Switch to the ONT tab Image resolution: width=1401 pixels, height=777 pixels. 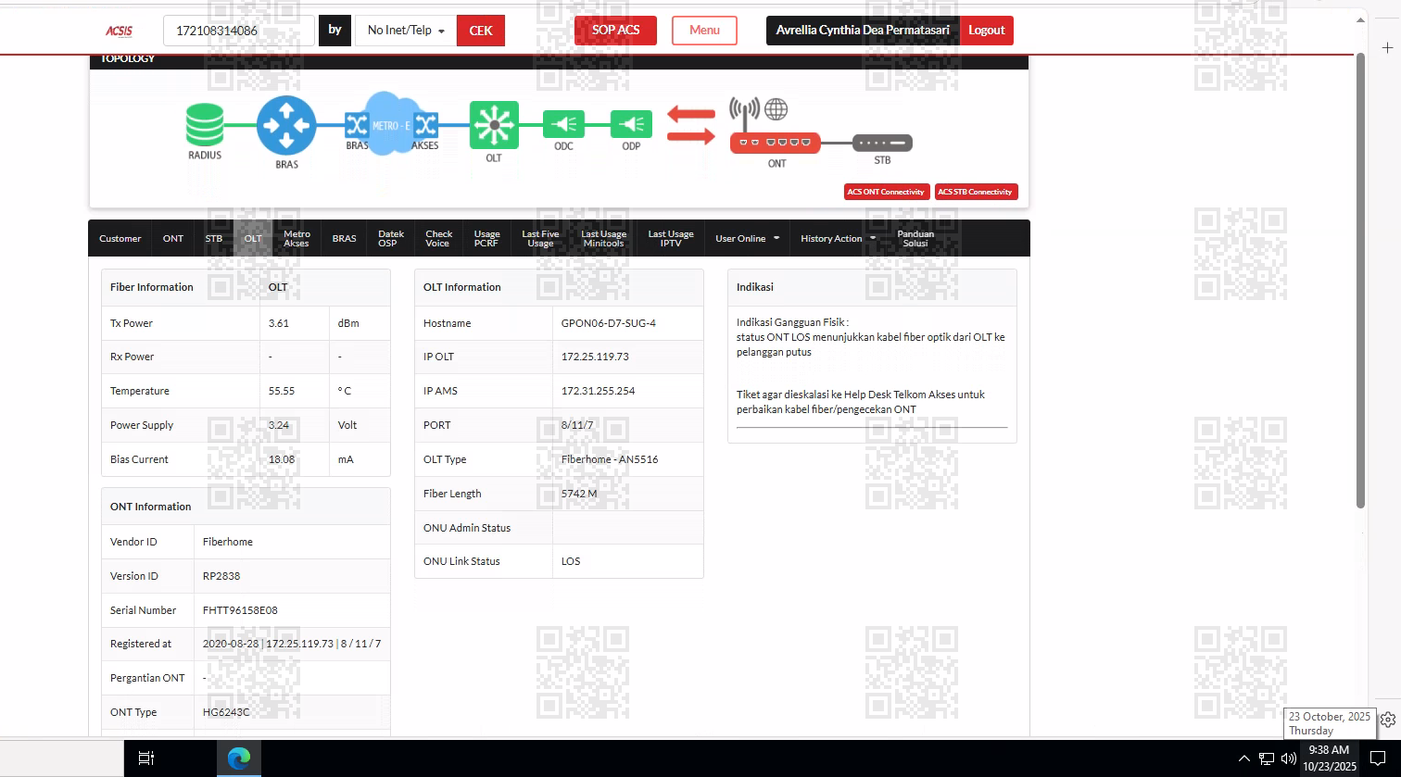coord(173,238)
